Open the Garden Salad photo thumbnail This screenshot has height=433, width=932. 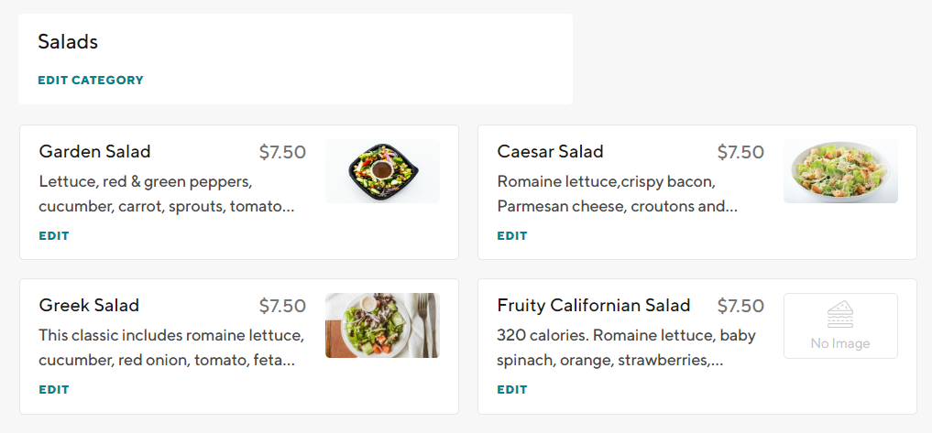382,171
